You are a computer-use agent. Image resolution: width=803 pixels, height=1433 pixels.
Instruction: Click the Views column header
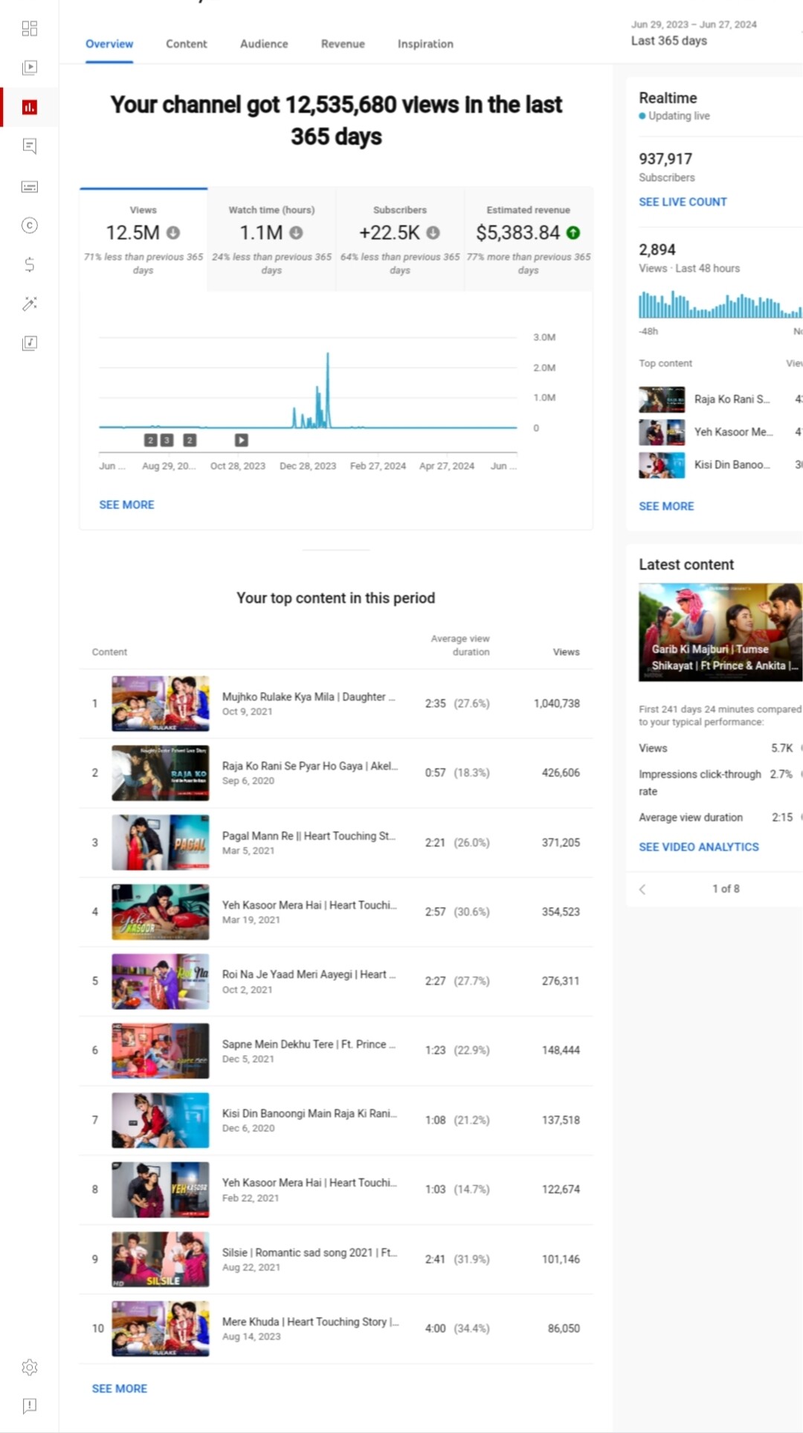pos(567,652)
